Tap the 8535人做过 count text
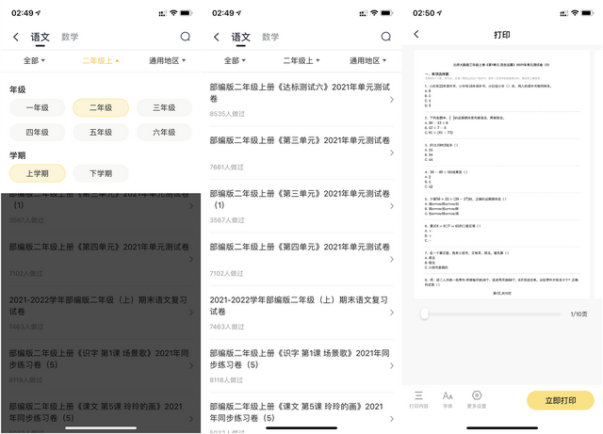 pyautogui.click(x=227, y=114)
